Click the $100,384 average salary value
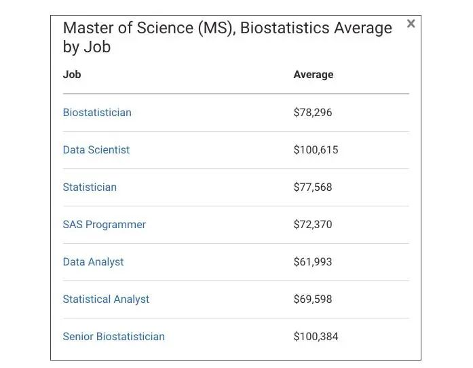This screenshot has height=368, width=473. 316,337
